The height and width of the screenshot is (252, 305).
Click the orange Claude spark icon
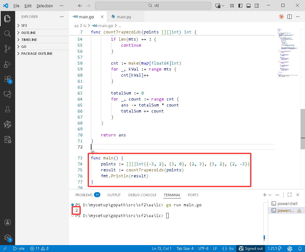pos(281,17)
